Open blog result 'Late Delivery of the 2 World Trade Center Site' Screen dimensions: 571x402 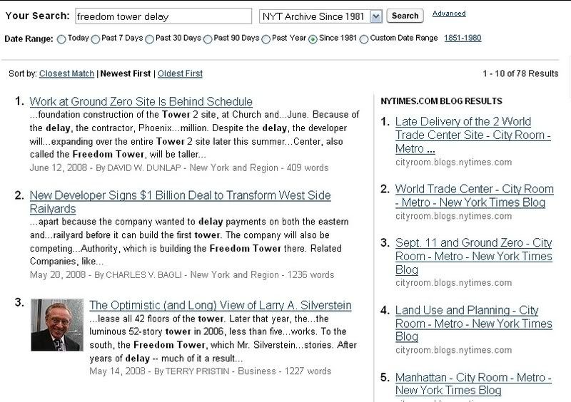473,135
